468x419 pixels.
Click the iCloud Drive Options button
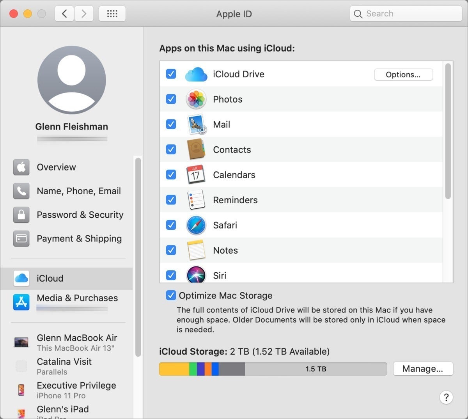[x=403, y=75]
